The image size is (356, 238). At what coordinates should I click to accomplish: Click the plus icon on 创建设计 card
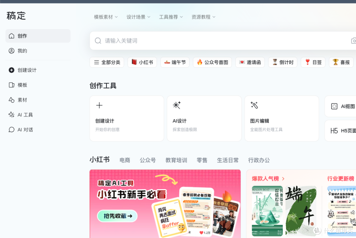tap(99, 105)
